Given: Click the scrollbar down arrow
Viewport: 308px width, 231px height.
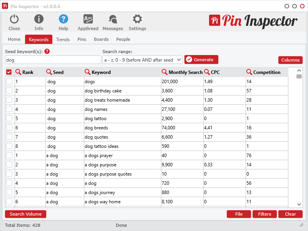Looking at the screenshot, I should click(299, 204).
